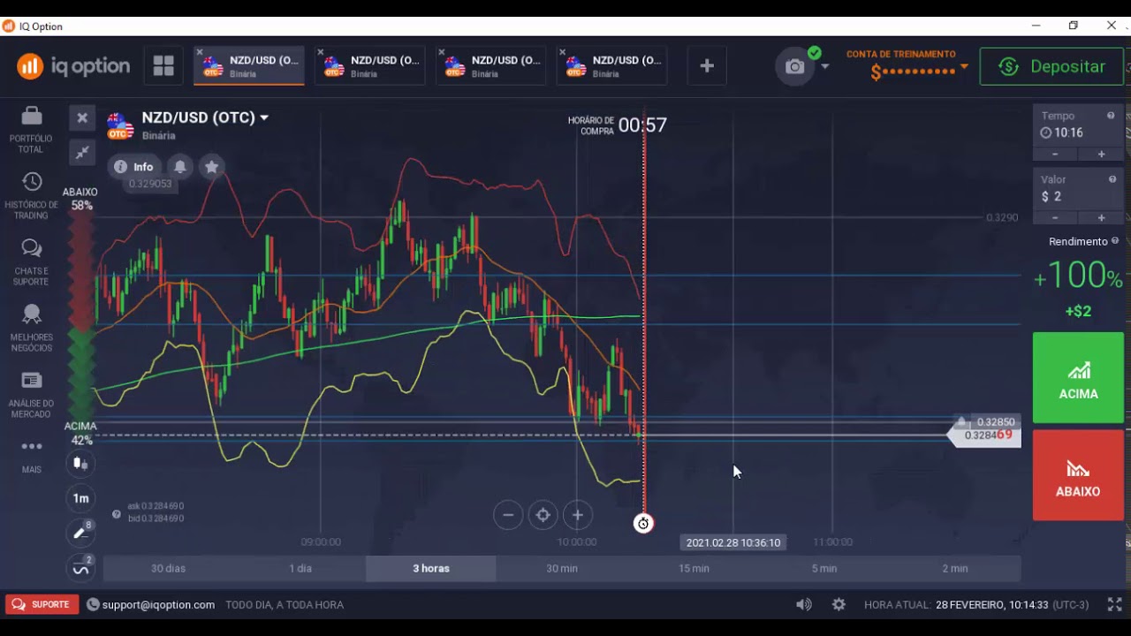This screenshot has height=636, width=1131.
Task: Zoom out the chart with minus
Action: pos(508,515)
